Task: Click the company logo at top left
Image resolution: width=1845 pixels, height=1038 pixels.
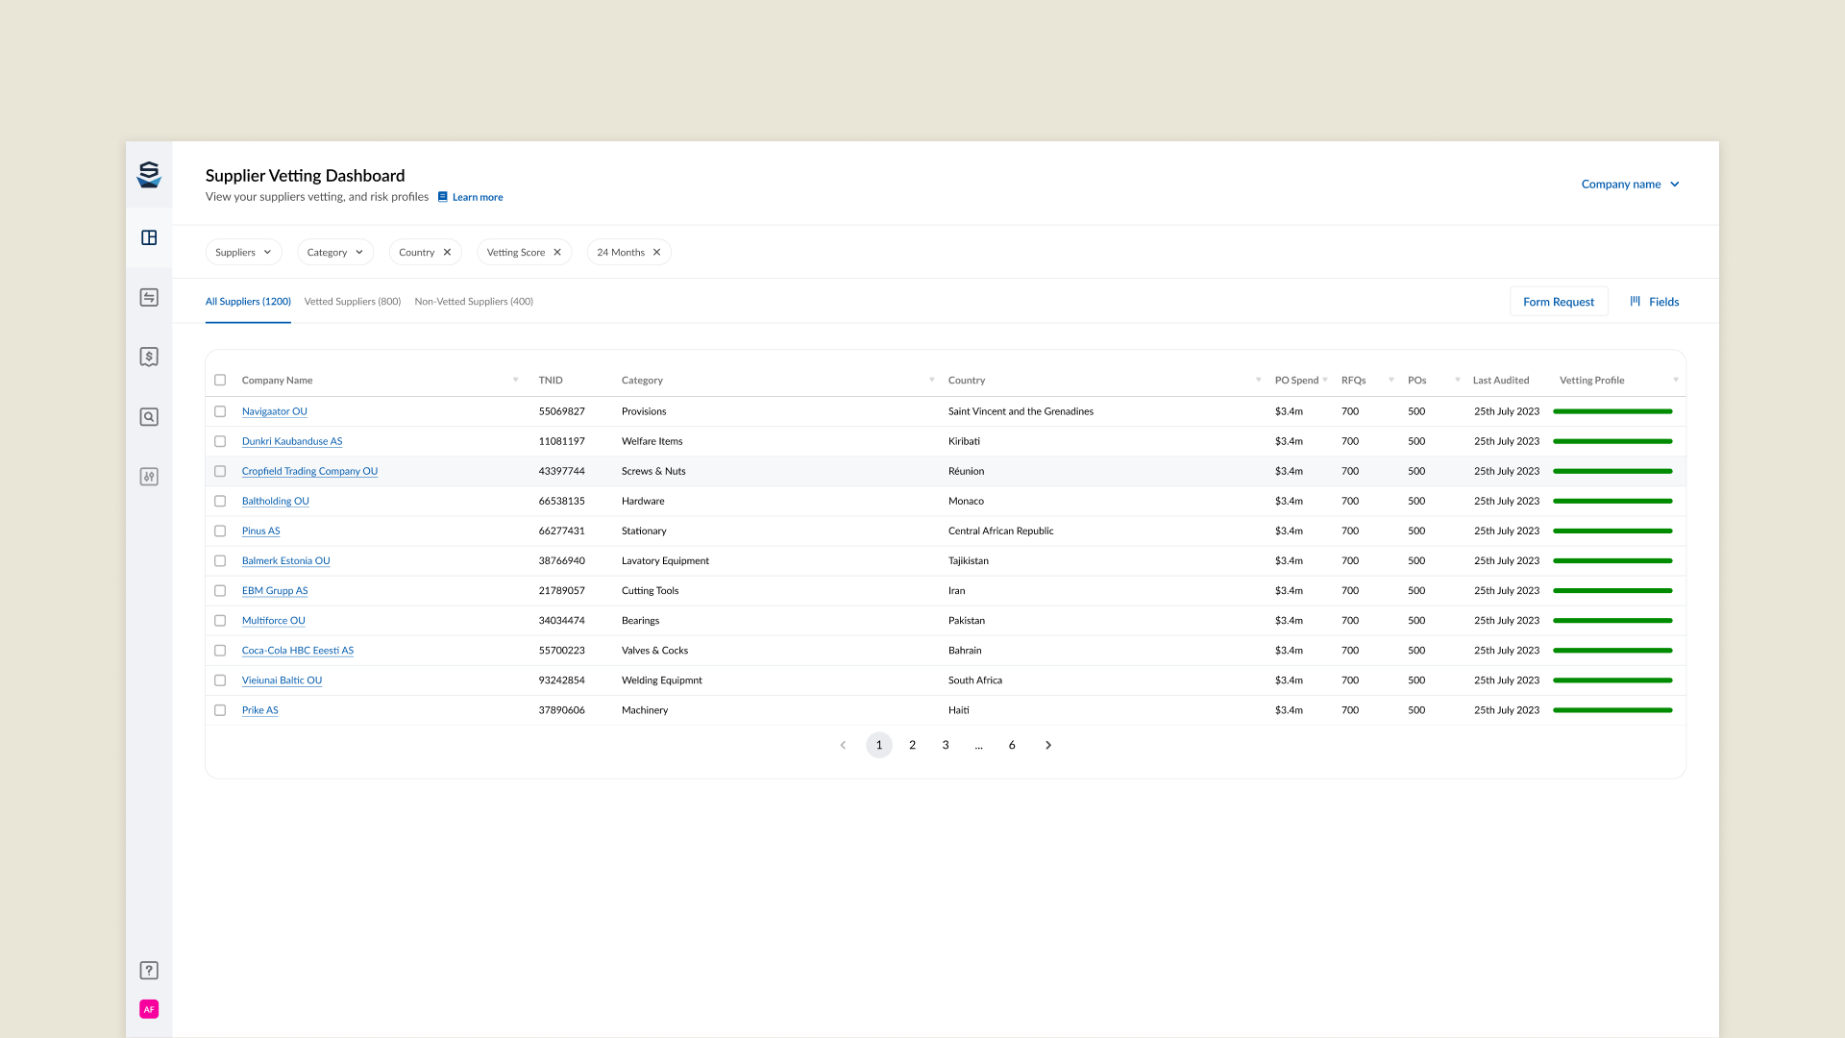Action: [149, 175]
